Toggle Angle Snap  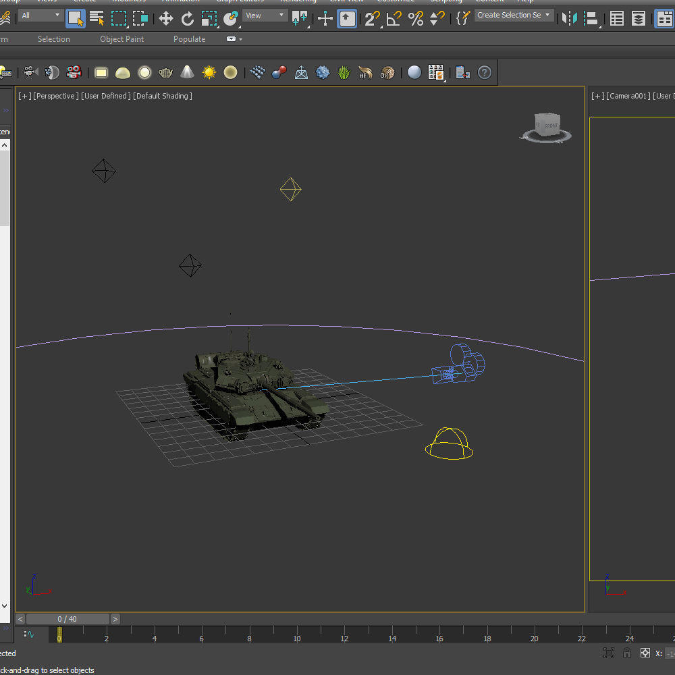394,18
